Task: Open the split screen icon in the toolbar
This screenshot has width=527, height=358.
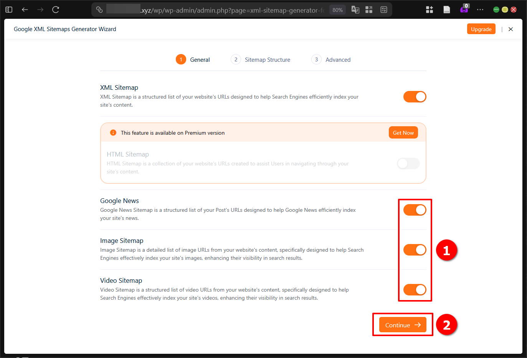Action: (x=369, y=10)
